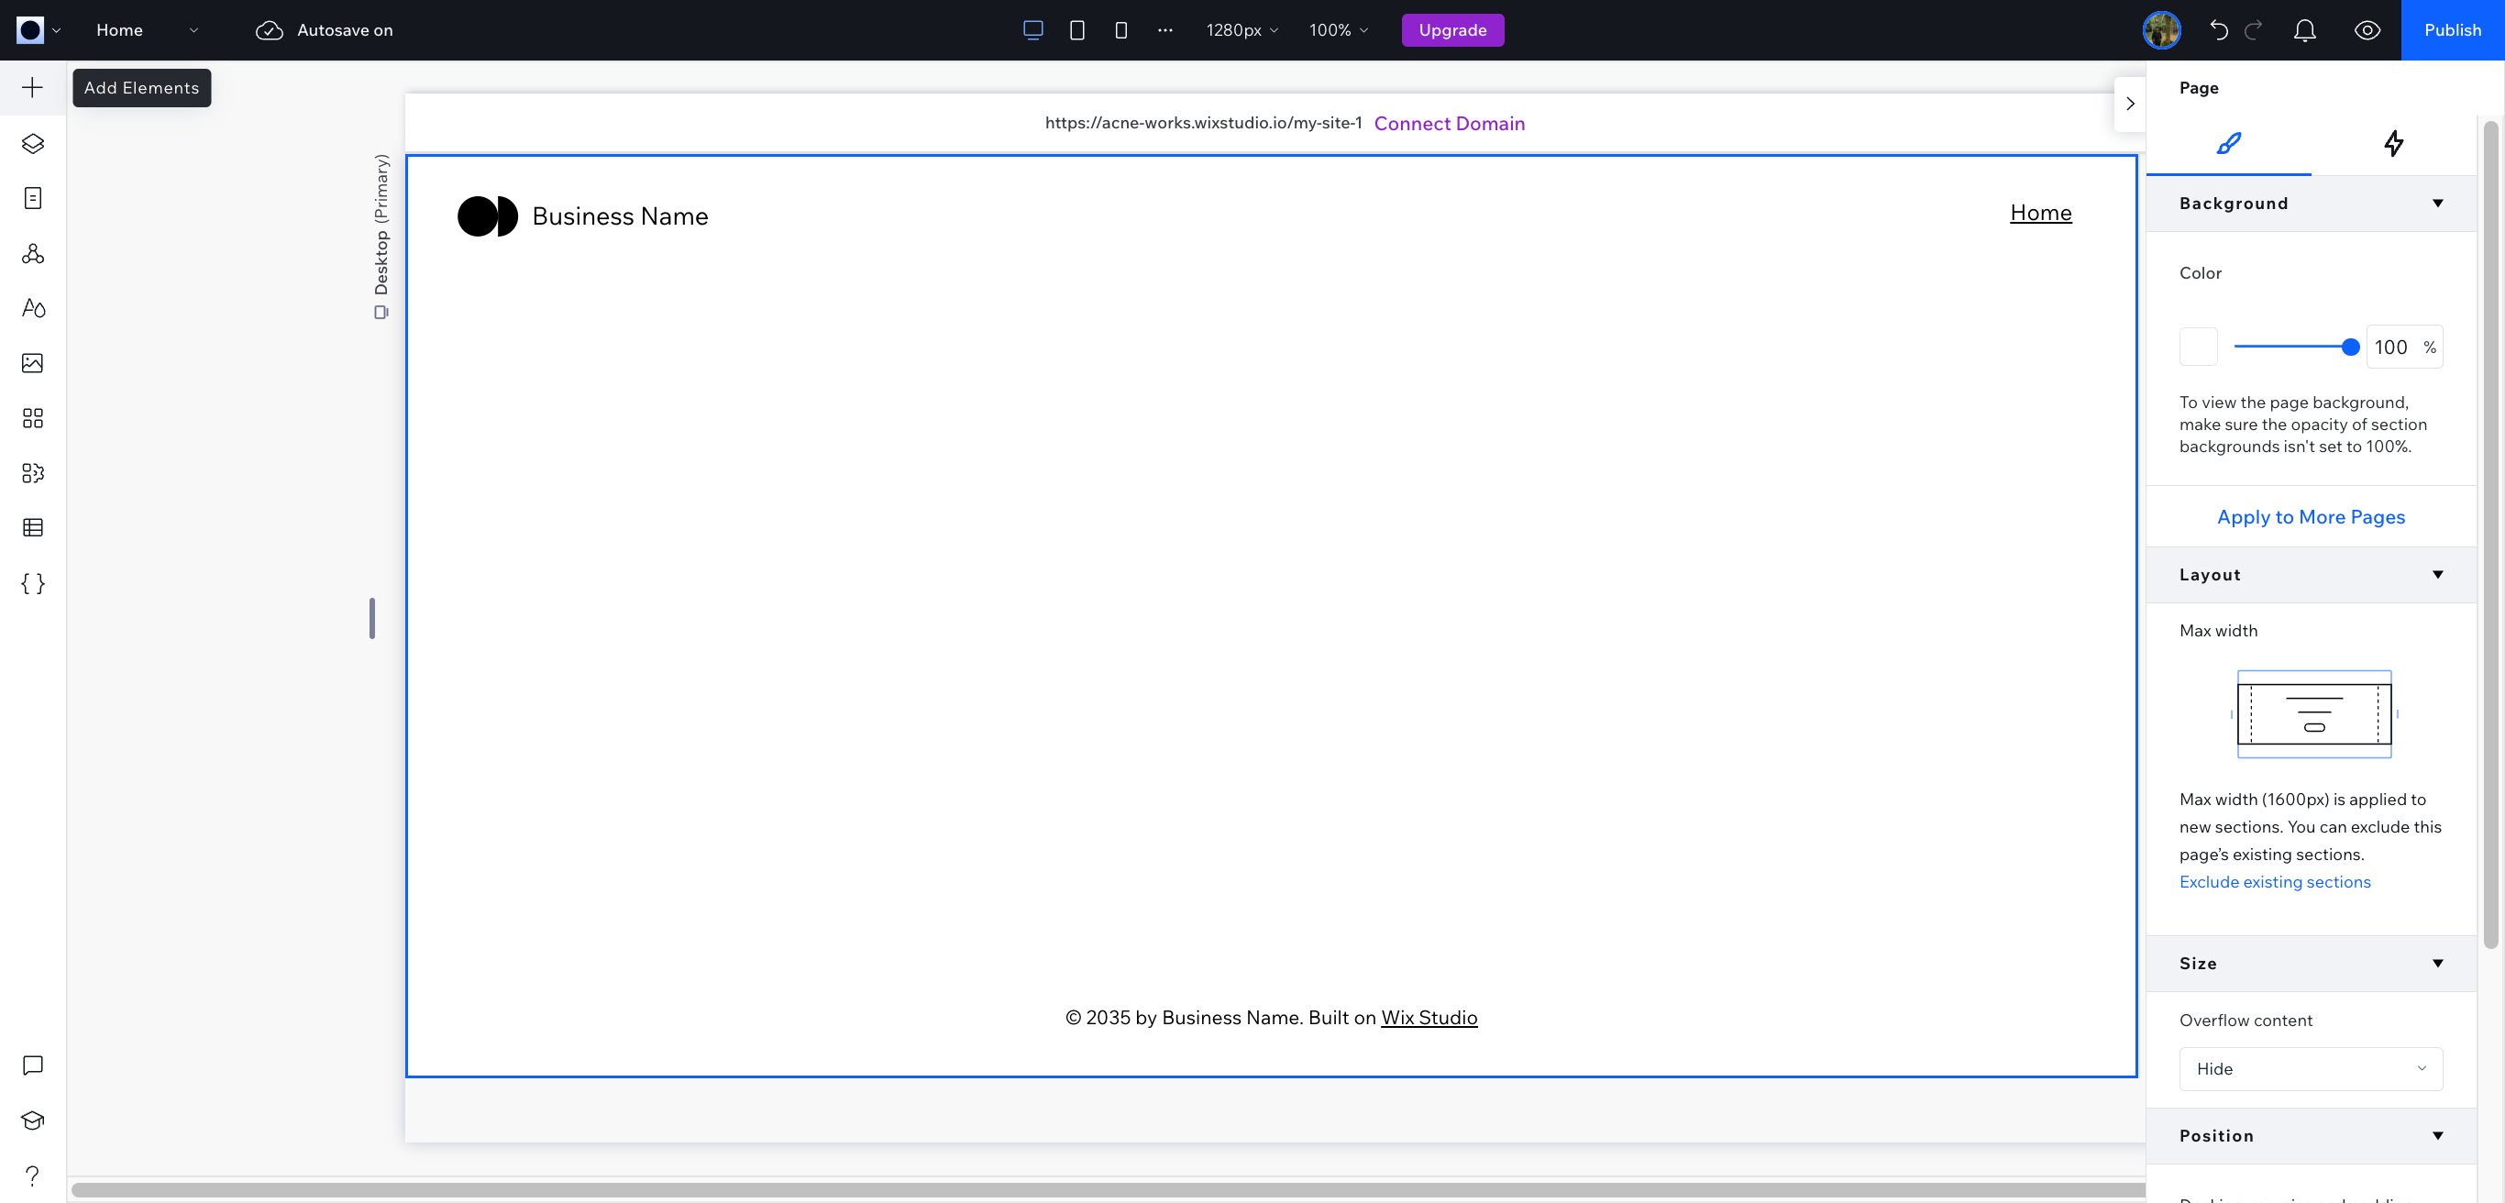Viewport: 2505px width, 1203px height.
Task: Click the opacity percentage input field
Action: point(2404,348)
